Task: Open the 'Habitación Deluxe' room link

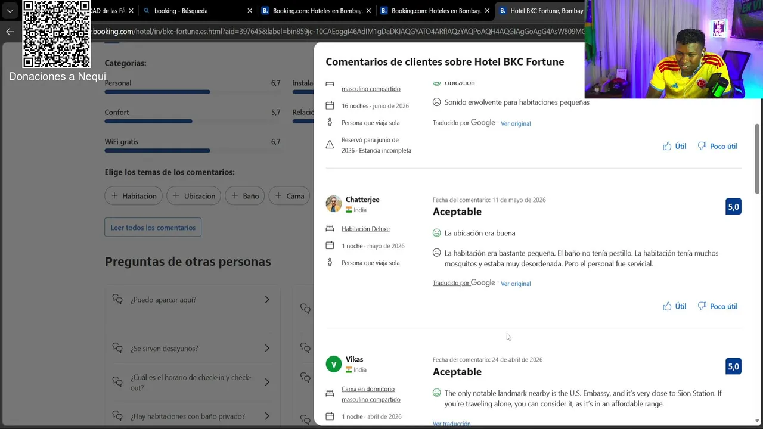Action: [x=365, y=229]
